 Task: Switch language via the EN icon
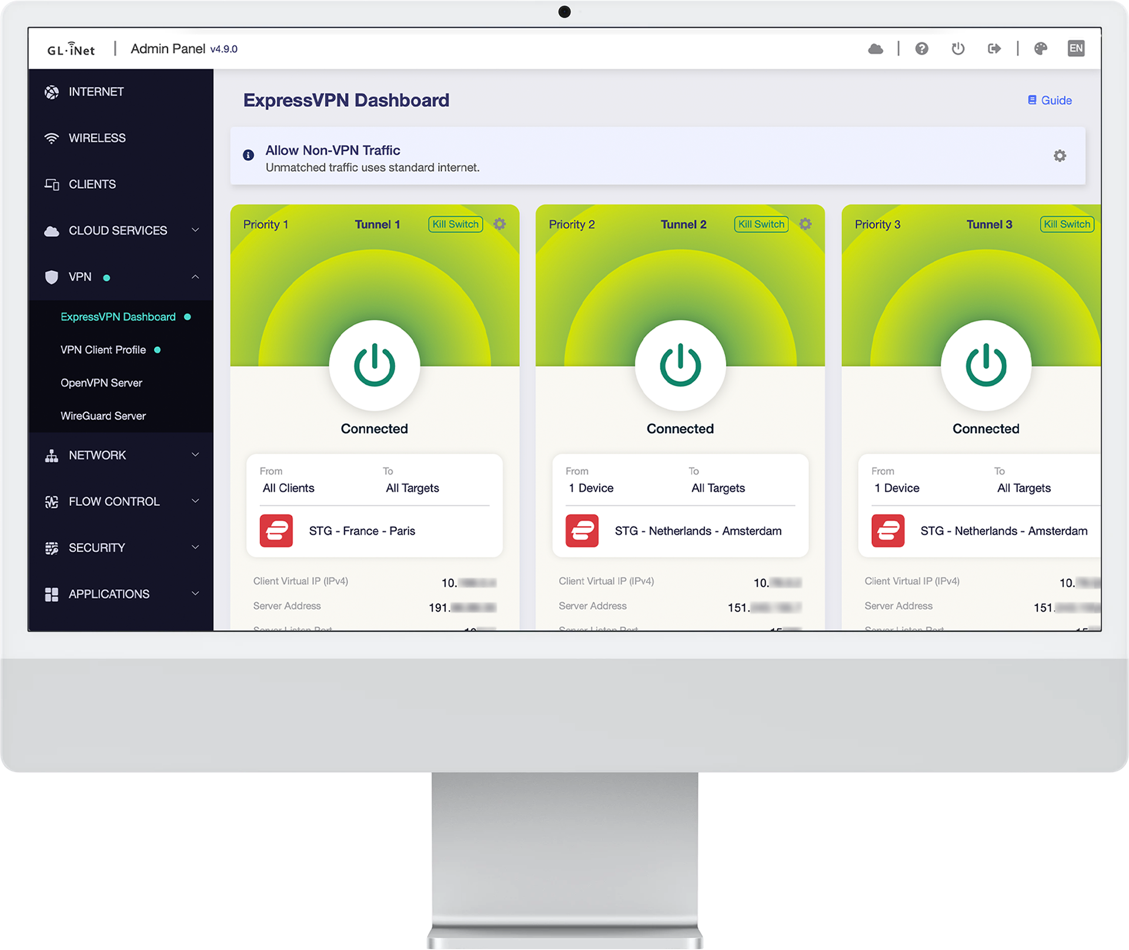[1076, 49]
